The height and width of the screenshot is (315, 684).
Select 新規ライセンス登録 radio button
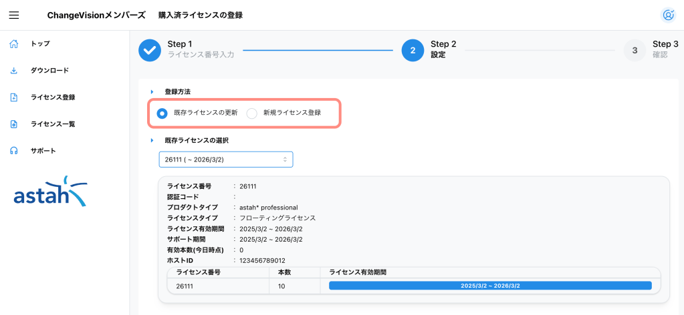click(252, 113)
